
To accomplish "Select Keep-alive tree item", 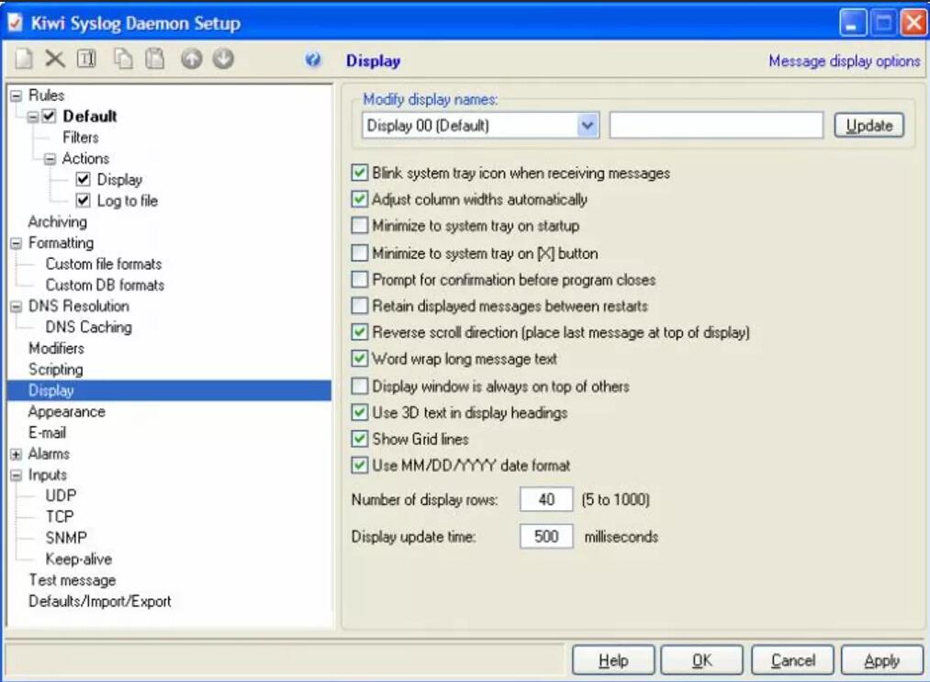I will 79,559.
